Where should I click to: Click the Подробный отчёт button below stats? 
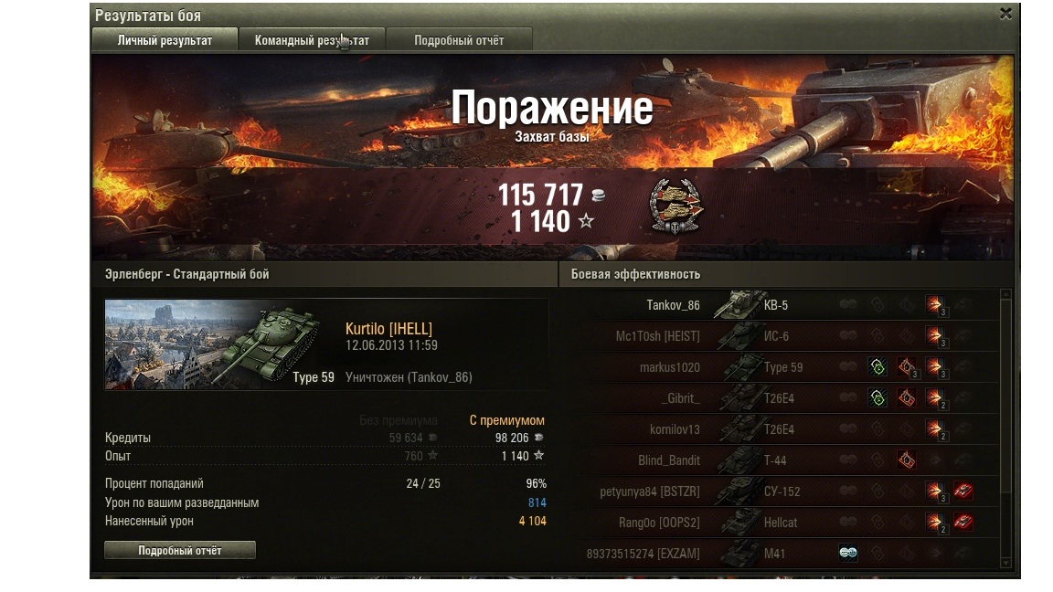(x=180, y=550)
